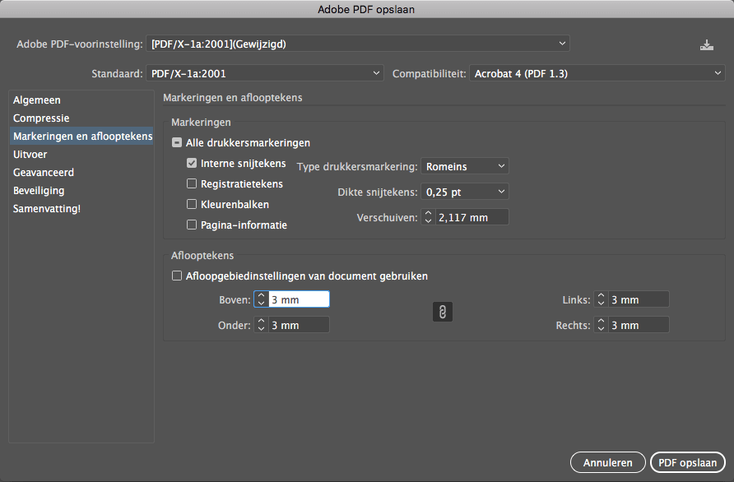Image resolution: width=734 pixels, height=482 pixels.
Task: Click the Boven 3 mm field
Action: click(x=299, y=299)
